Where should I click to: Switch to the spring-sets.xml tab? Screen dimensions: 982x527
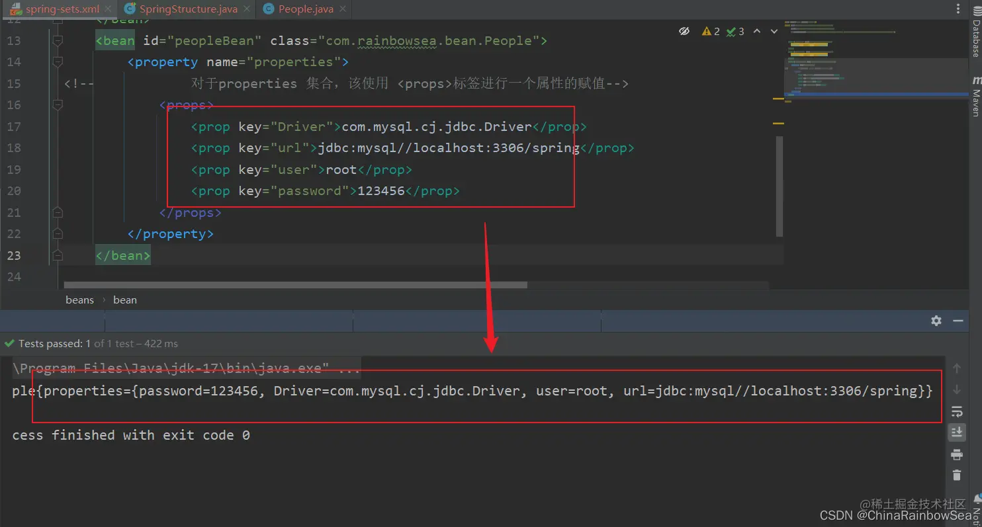62,9
